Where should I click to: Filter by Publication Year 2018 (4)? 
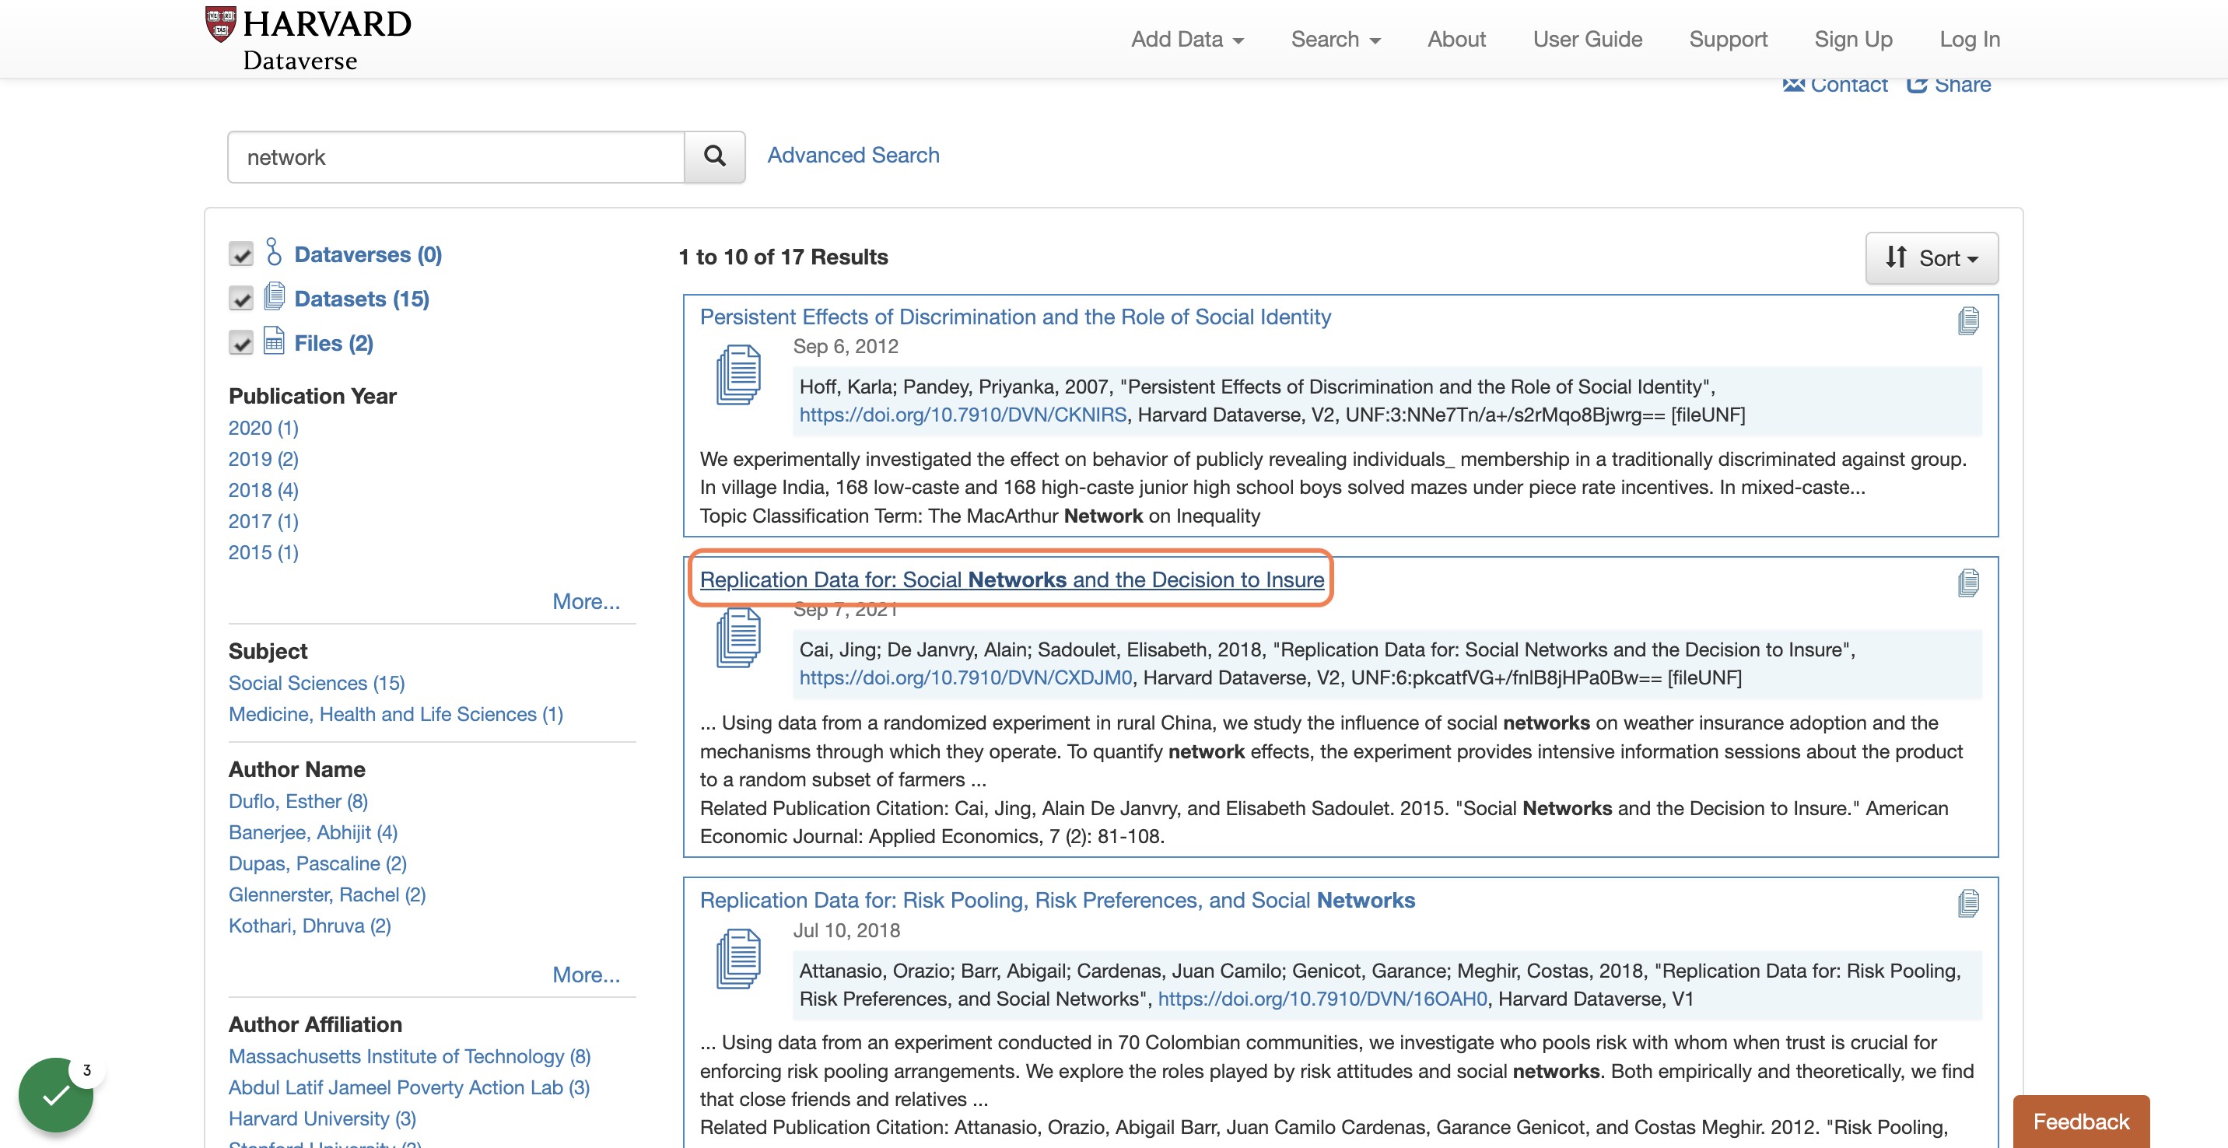coord(263,490)
